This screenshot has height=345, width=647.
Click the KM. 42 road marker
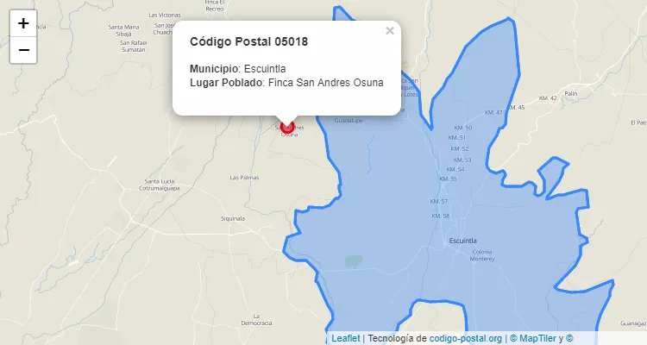[548, 98]
